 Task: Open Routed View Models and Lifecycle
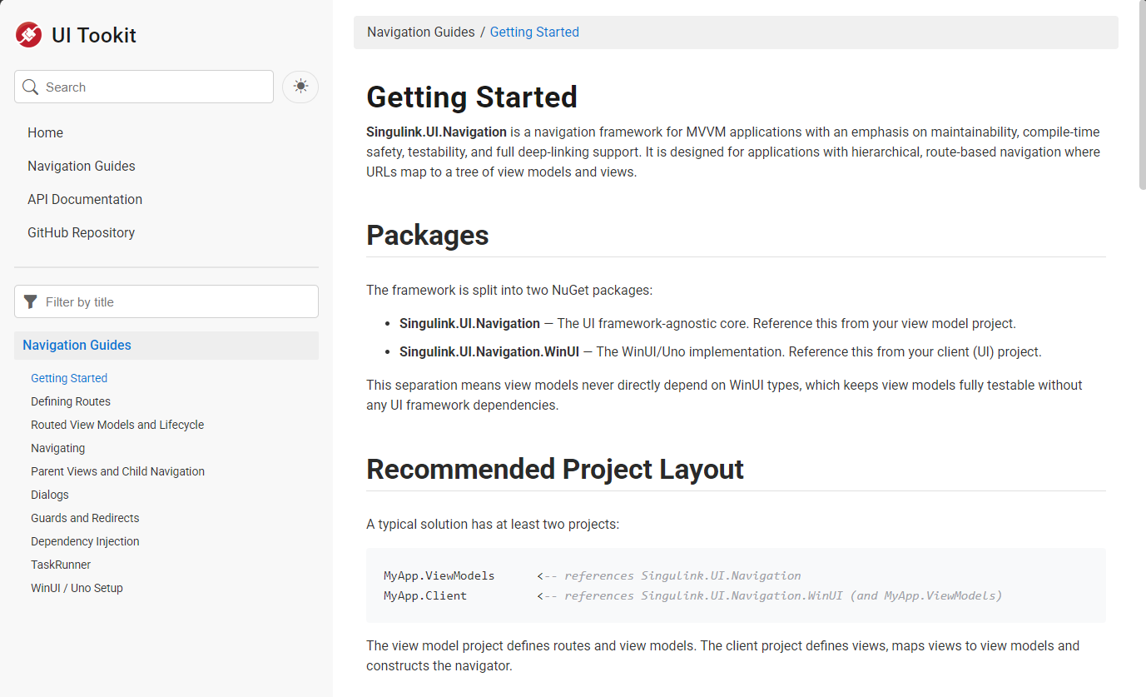point(117,425)
